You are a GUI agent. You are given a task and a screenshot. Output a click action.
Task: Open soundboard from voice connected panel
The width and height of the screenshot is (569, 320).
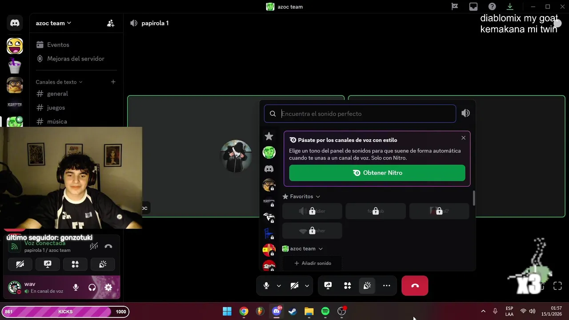(x=103, y=264)
